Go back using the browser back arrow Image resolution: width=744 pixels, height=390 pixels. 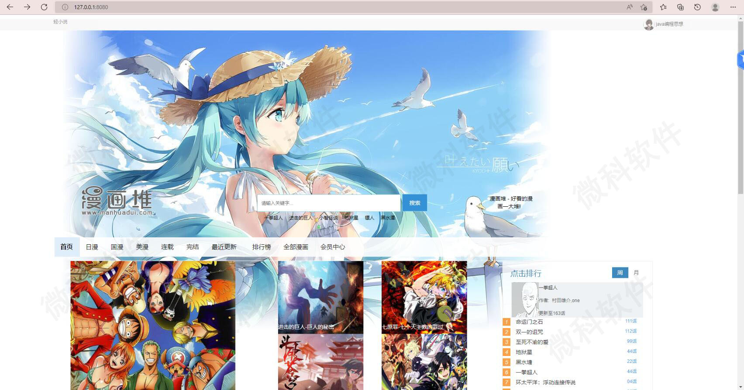(x=10, y=7)
